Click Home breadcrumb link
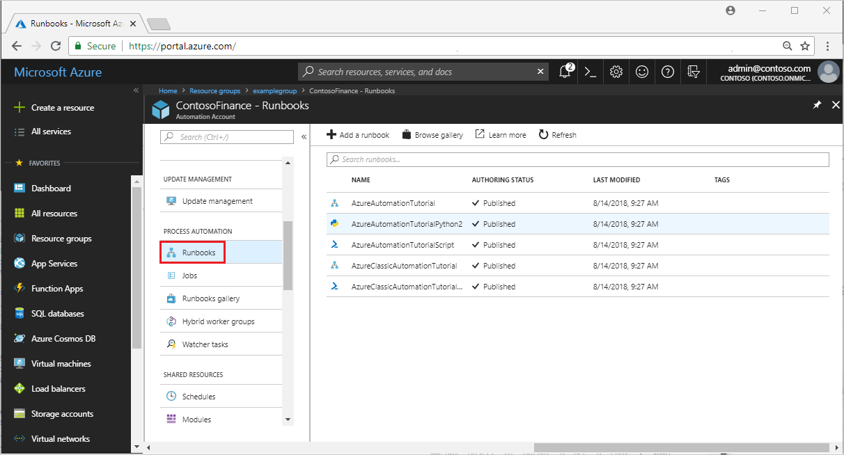Screen dimensions: 844x455 pyautogui.click(x=168, y=91)
